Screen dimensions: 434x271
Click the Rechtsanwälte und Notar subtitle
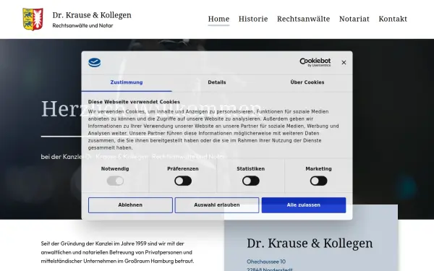coord(82,25)
